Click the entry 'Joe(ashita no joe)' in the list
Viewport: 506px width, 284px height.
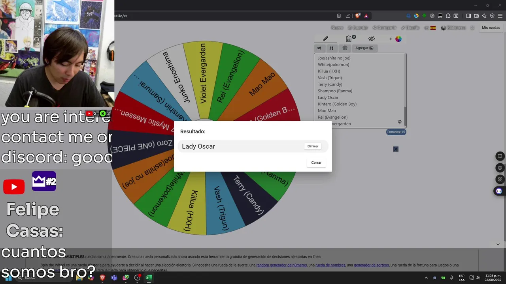click(334, 58)
